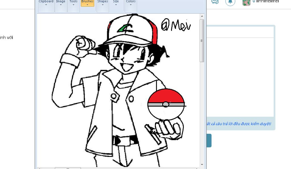Click the horizontal scrollbar thumb at bottom

pyautogui.click(x=68, y=168)
